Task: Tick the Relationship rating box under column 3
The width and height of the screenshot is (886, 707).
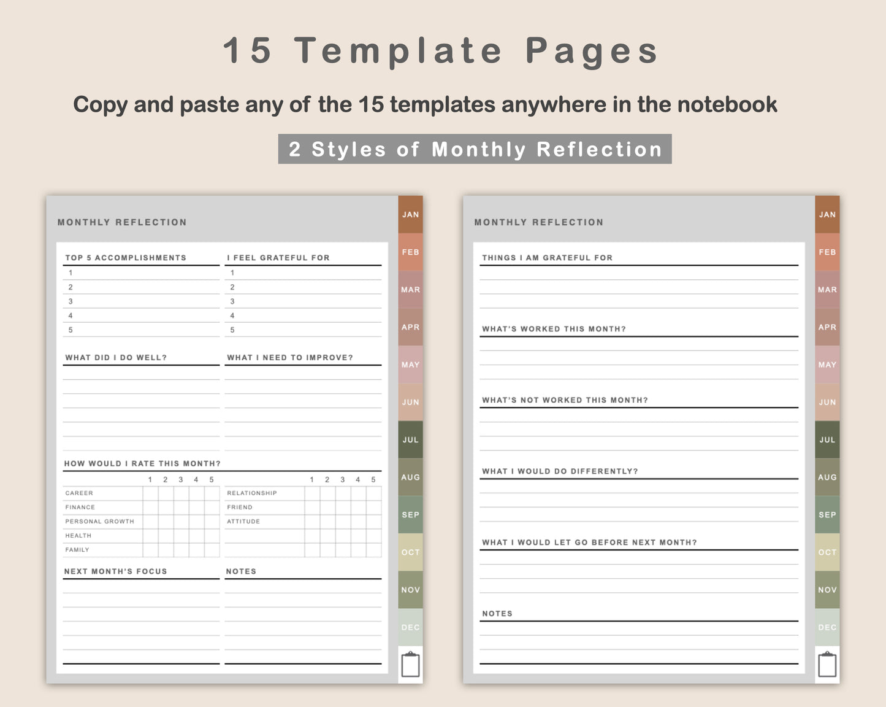Action: tap(343, 493)
